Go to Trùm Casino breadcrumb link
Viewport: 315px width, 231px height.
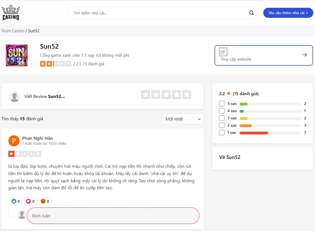click(13, 31)
